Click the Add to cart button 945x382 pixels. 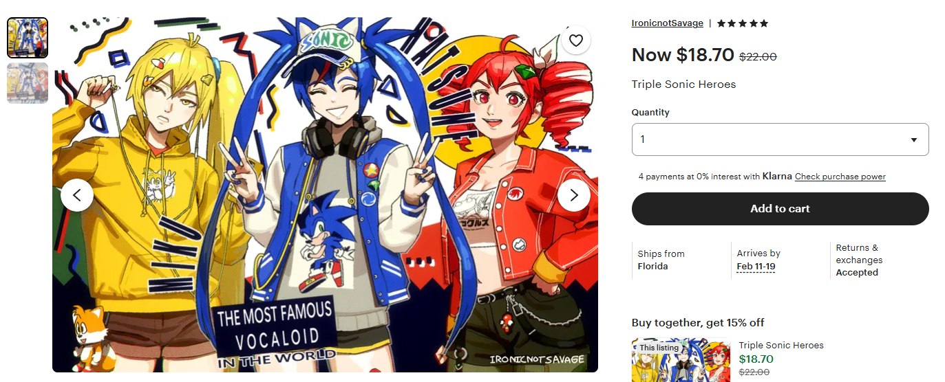781,209
